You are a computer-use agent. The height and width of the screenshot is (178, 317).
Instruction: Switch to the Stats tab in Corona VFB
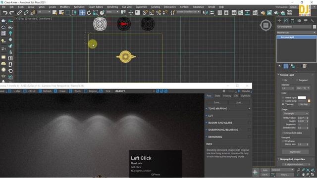217,96
